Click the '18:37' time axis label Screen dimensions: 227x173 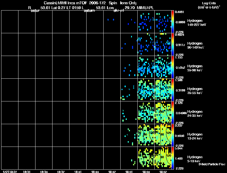pos(61,172)
